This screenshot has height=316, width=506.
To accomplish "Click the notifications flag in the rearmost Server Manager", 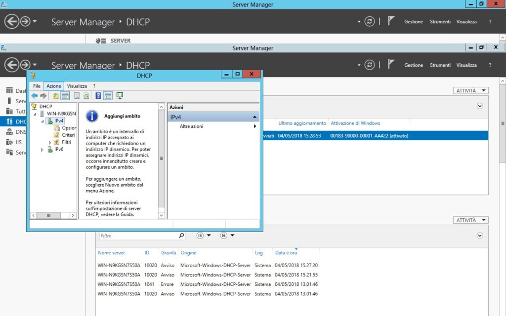I will [x=391, y=21].
